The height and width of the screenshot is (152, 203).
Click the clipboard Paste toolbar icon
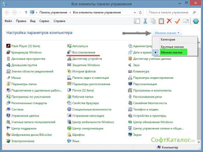coord(161,21)
